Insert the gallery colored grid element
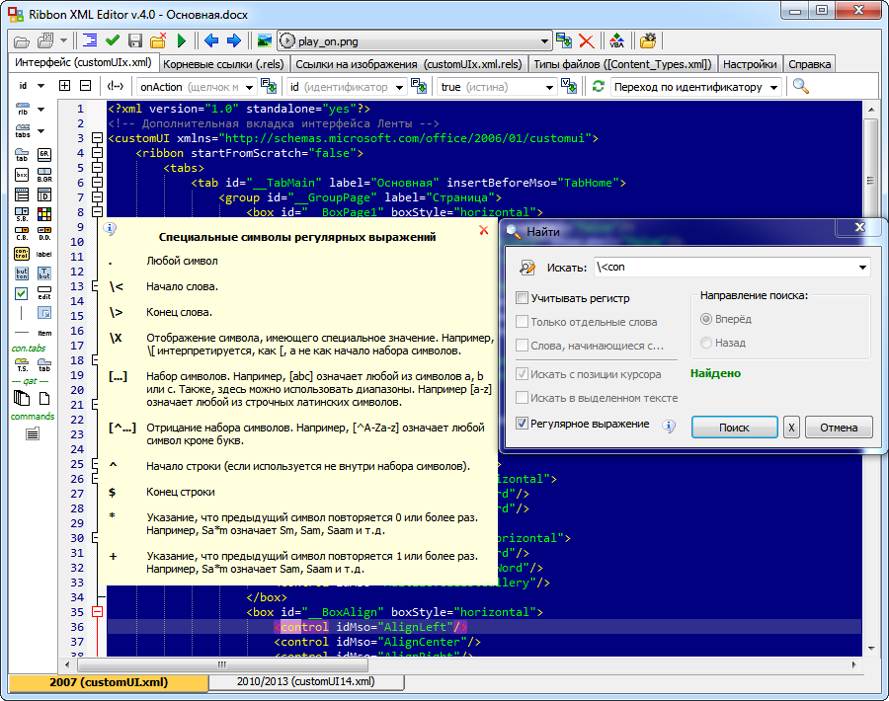Viewport: 889px width, 701px height. click(44, 213)
